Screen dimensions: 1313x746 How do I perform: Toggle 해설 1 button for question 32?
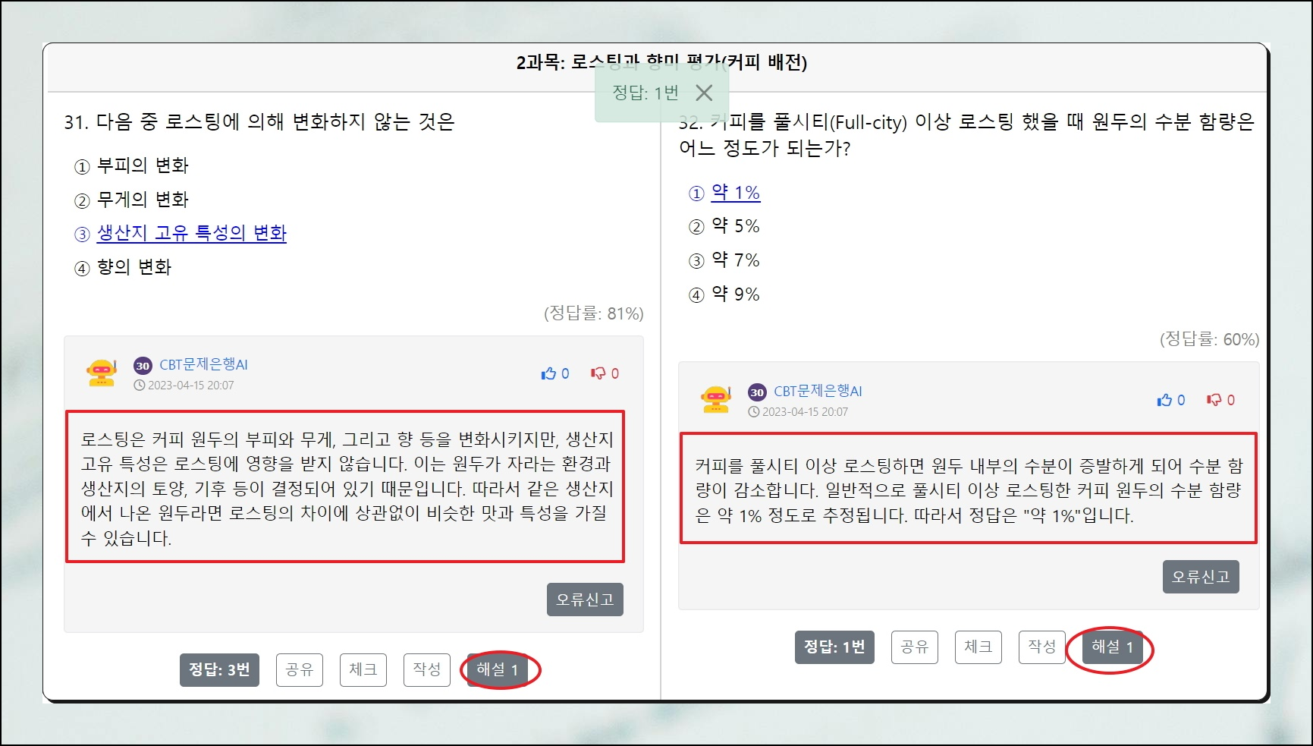tap(1113, 647)
